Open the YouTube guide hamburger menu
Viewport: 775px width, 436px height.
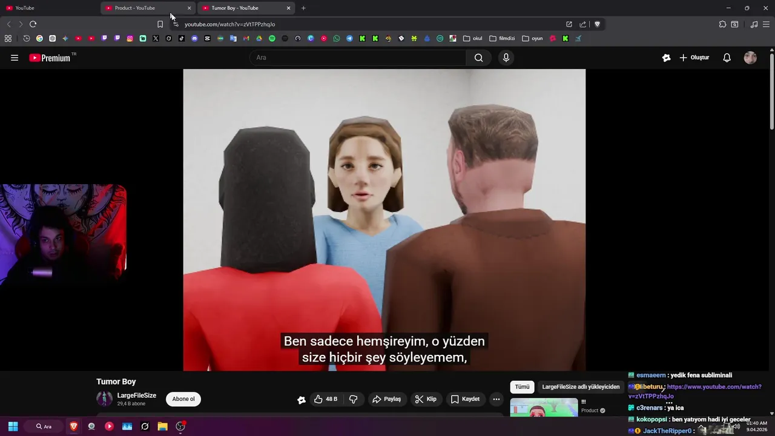[x=15, y=58]
